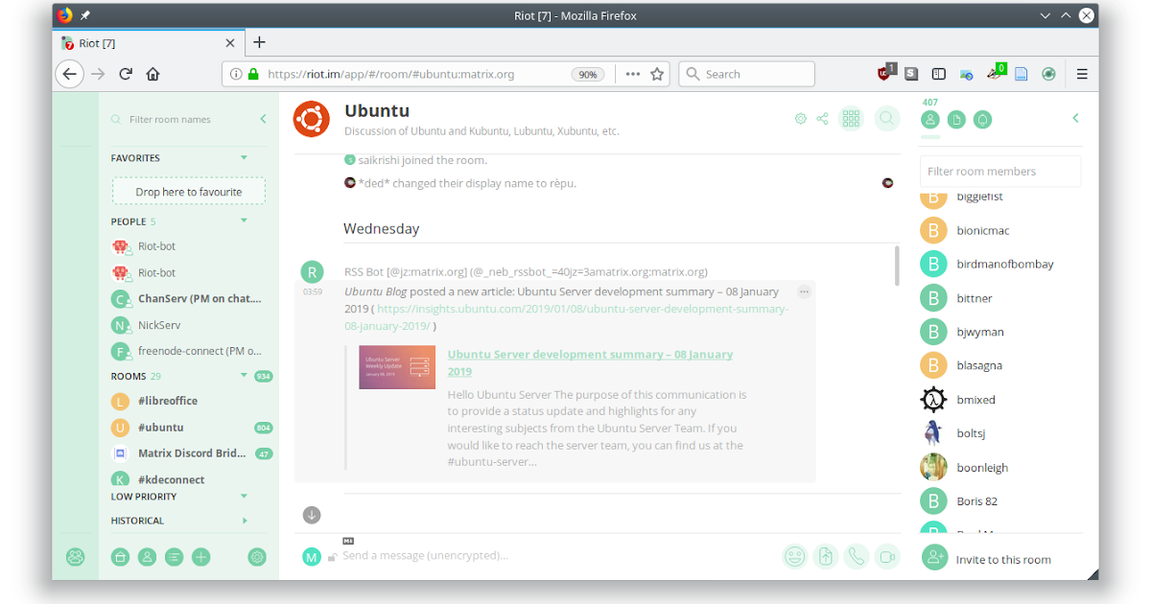Viewport: 1151px width, 604px height.
Task: Open the emoji/sticker picker
Action: pos(795,556)
